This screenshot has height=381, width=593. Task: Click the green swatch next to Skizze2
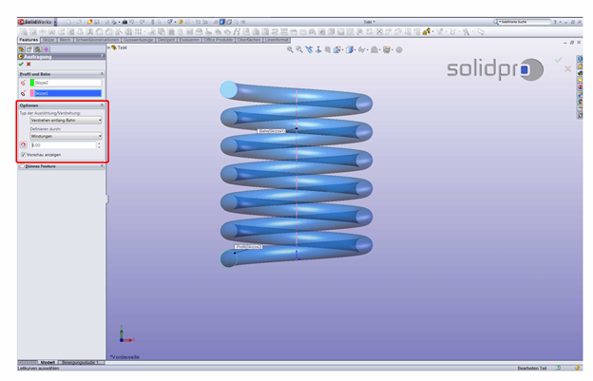[31, 83]
